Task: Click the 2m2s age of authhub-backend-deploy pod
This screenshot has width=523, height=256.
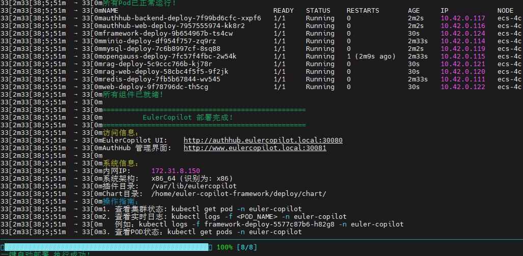Action: 416,18
